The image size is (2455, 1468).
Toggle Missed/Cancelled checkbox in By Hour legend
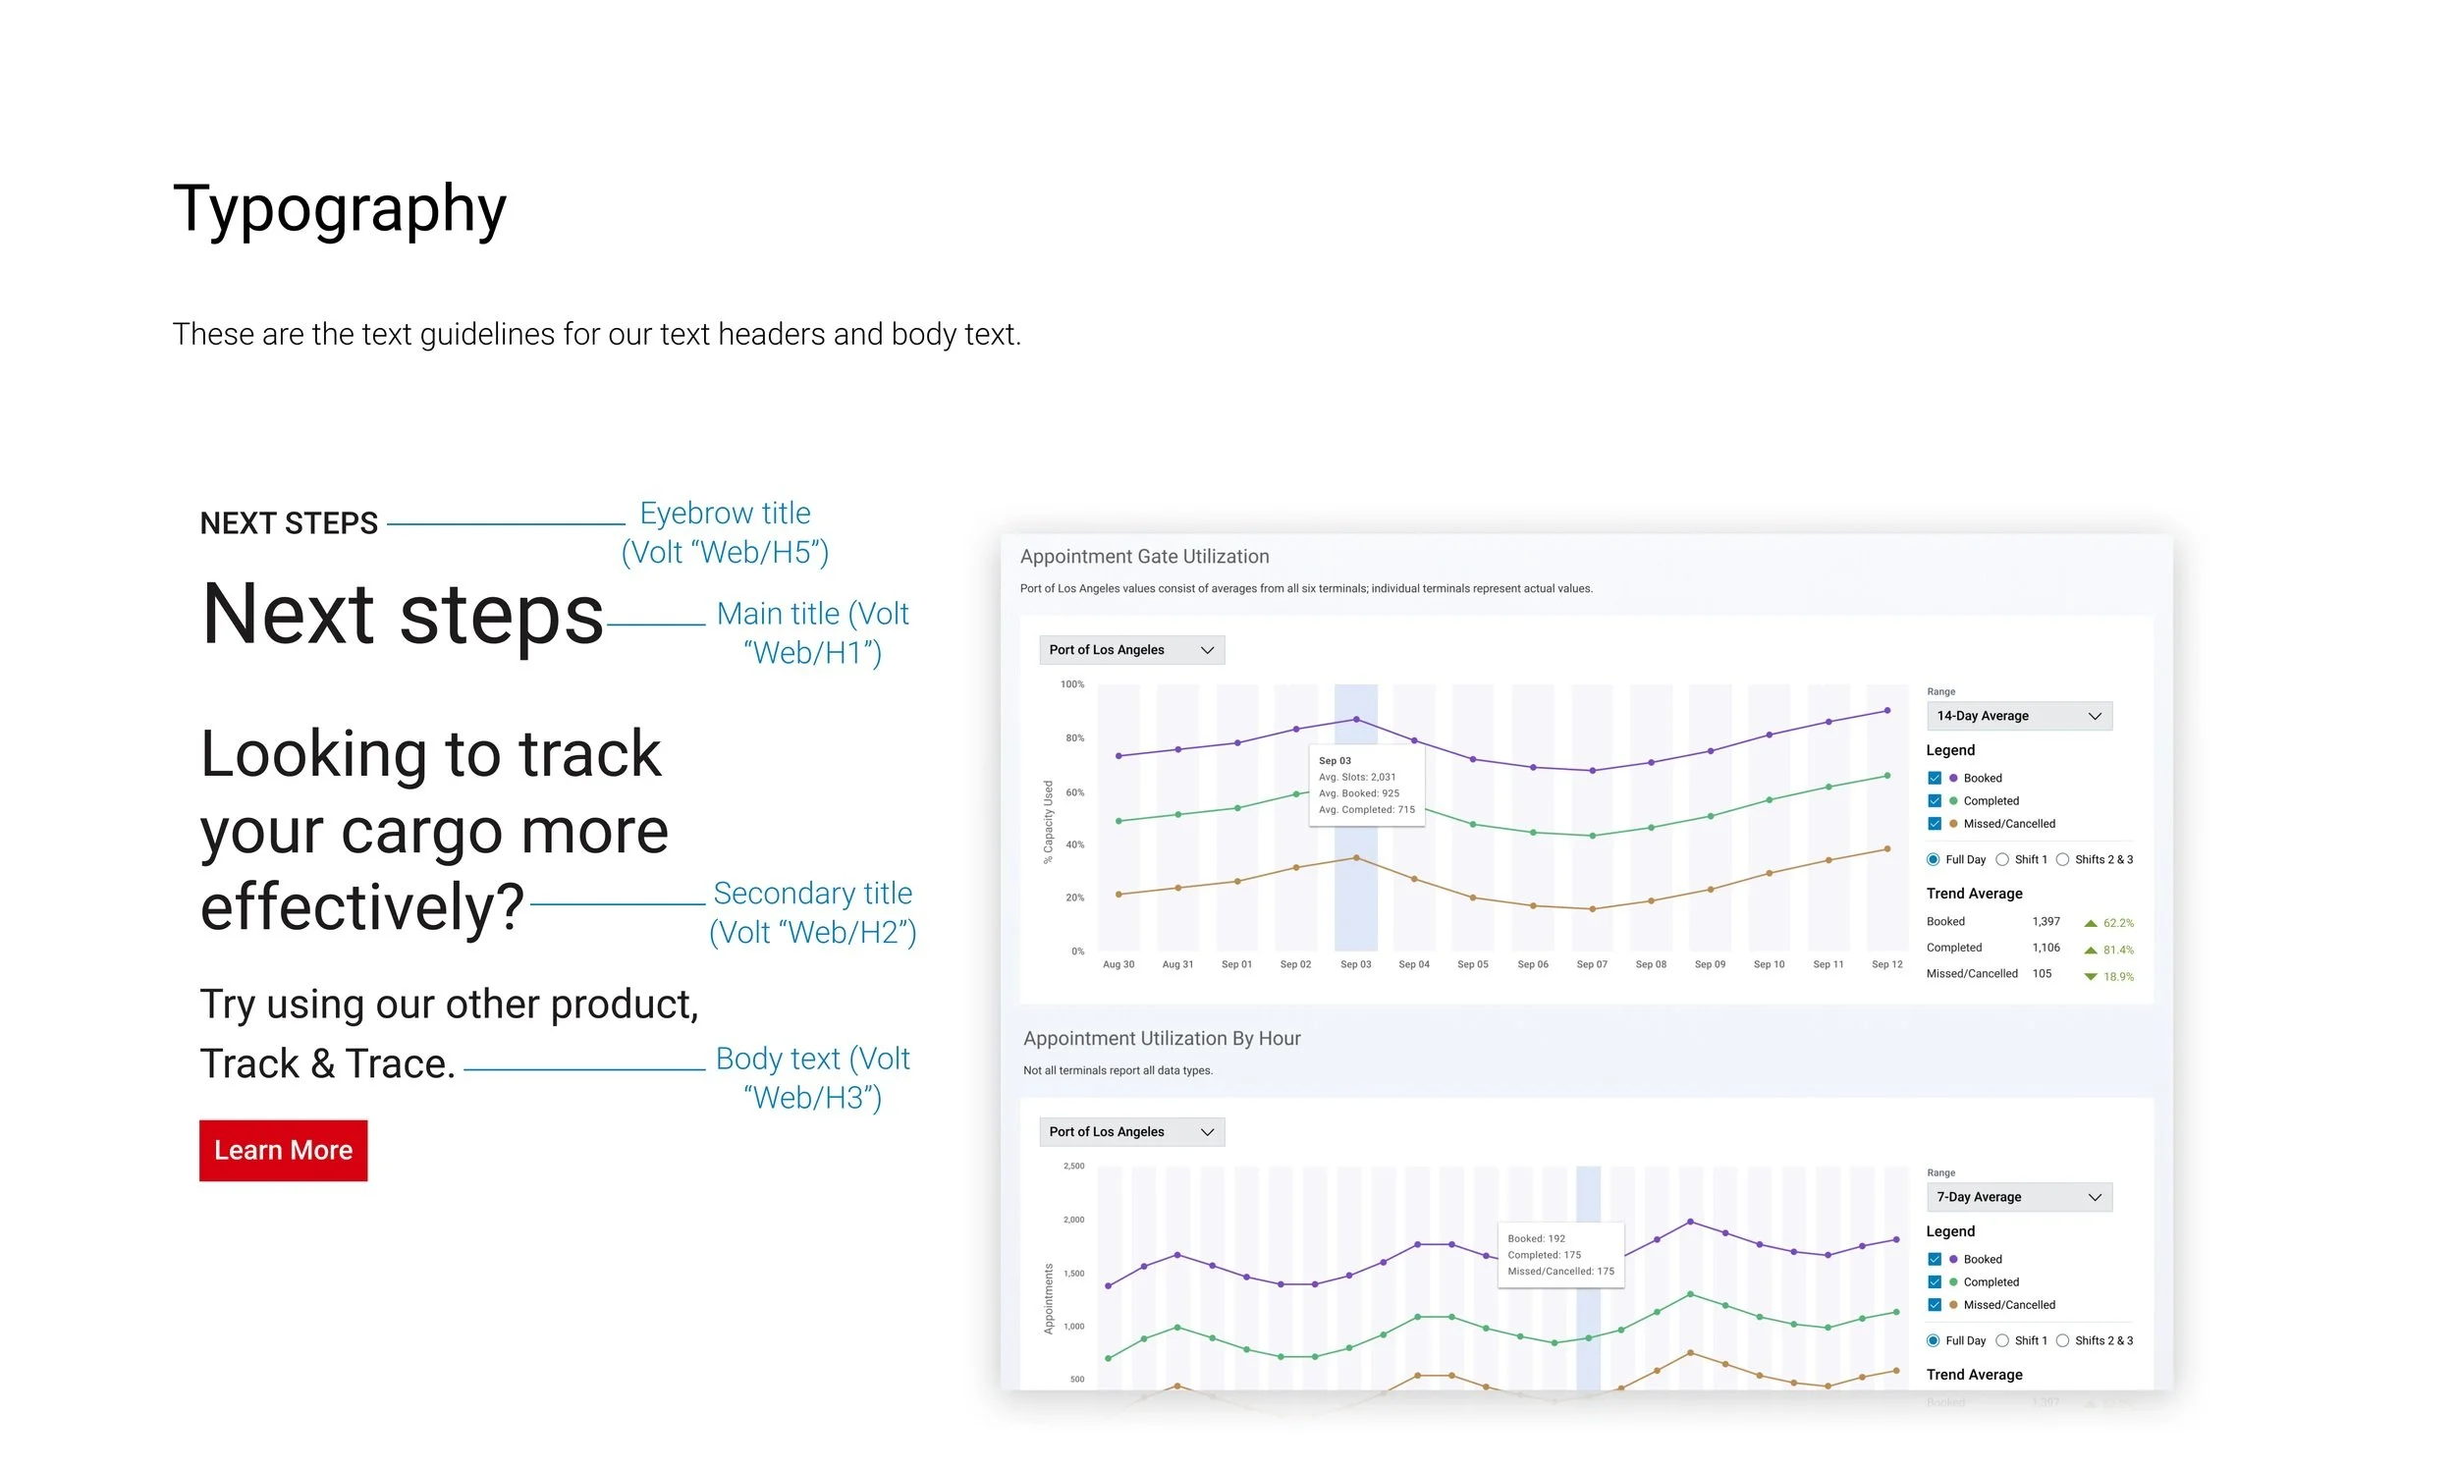[x=1935, y=1305]
